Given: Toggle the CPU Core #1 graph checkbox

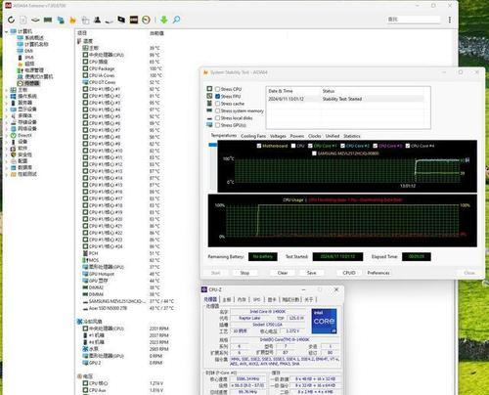Looking at the screenshot, I should (x=310, y=146).
